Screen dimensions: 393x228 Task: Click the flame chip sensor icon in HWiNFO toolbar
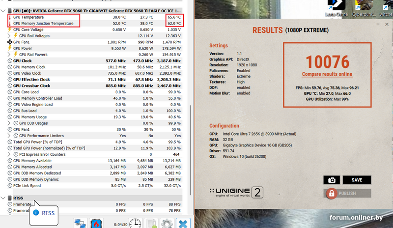96,223
